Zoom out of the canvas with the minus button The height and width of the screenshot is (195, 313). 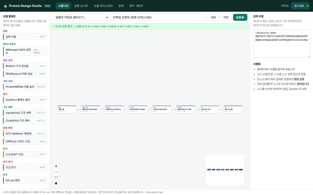(56, 172)
